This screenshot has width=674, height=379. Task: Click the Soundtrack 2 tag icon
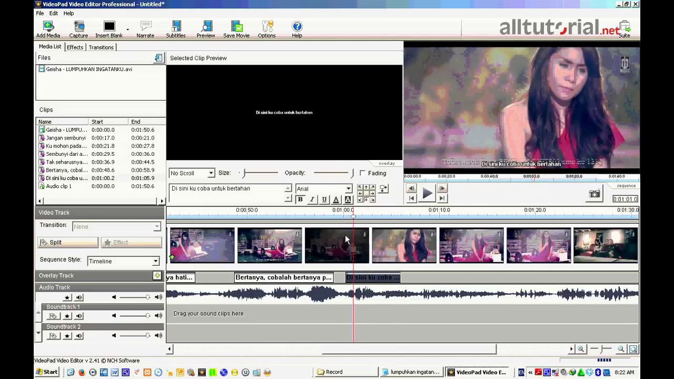point(53,335)
